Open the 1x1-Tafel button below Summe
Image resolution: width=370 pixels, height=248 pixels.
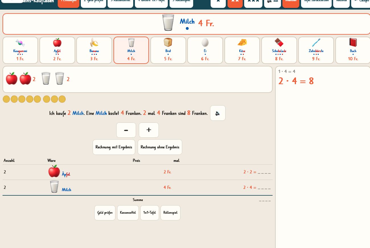(150, 213)
